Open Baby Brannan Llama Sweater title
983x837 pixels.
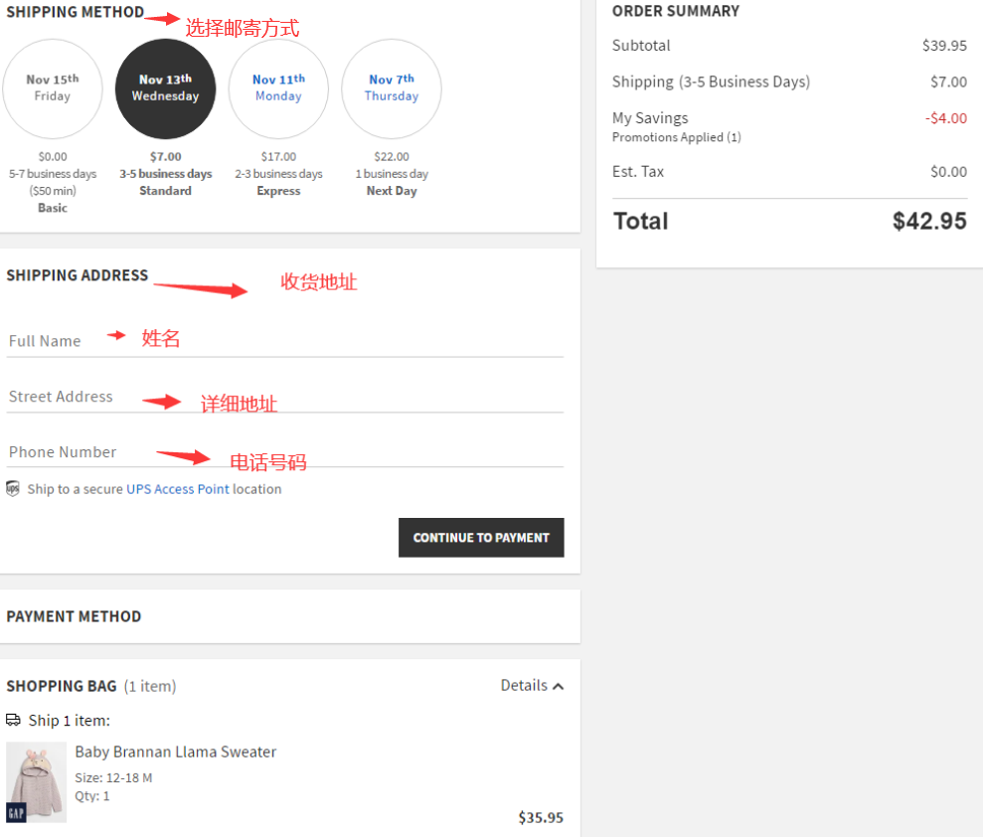click(x=175, y=752)
